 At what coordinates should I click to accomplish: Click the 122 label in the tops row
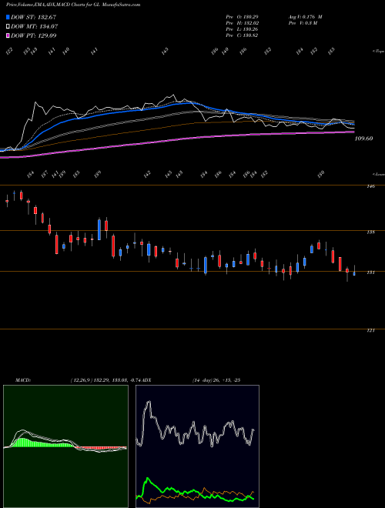tap(10, 52)
